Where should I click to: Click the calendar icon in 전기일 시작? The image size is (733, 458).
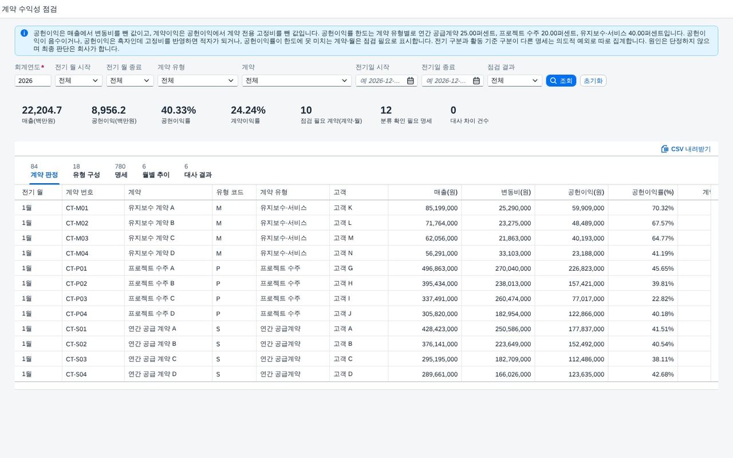pyautogui.click(x=410, y=81)
